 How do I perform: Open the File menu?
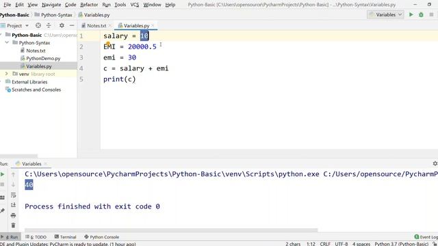point(7,5)
